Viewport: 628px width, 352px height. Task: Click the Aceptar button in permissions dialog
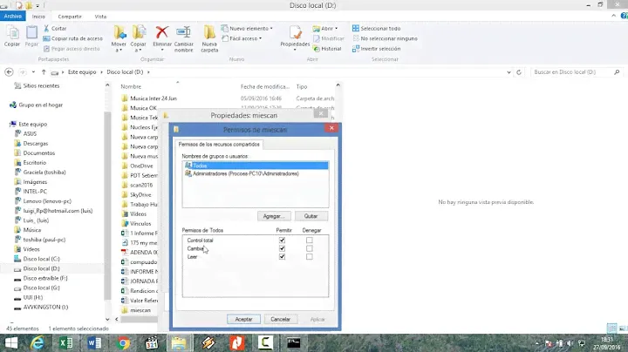tap(243, 319)
